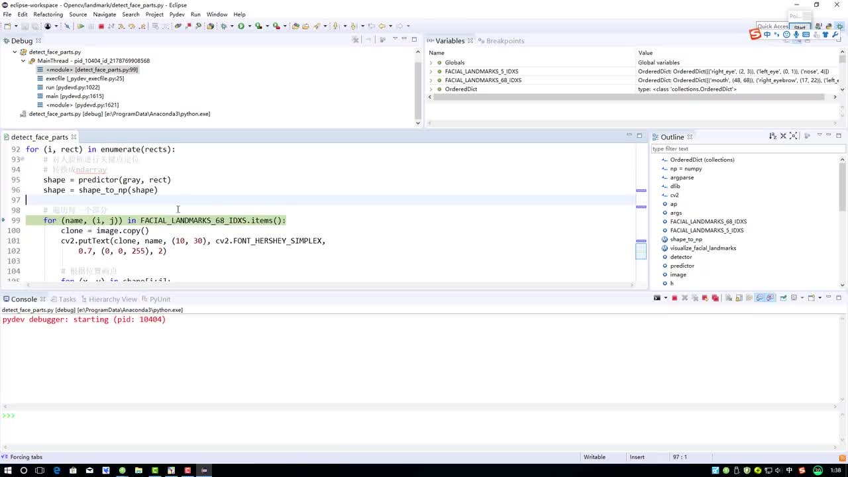Sort Outline entries alphabetically
Viewport: 848px width, 477px height.
click(x=772, y=136)
